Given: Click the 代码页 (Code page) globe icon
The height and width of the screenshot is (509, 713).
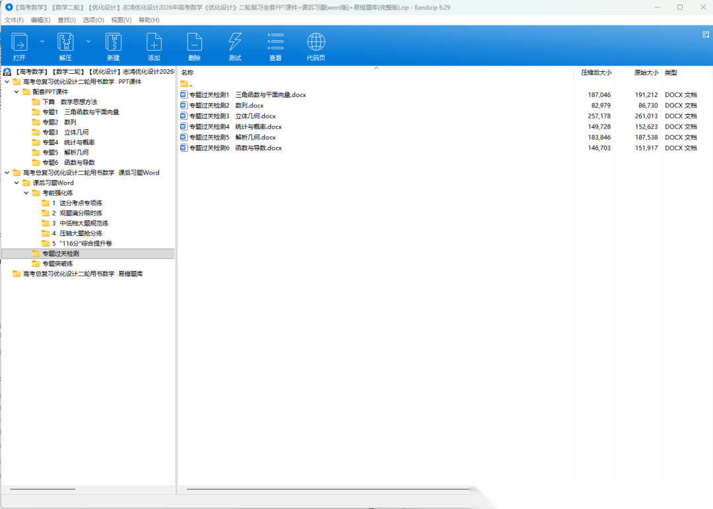Looking at the screenshot, I should tap(316, 44).
